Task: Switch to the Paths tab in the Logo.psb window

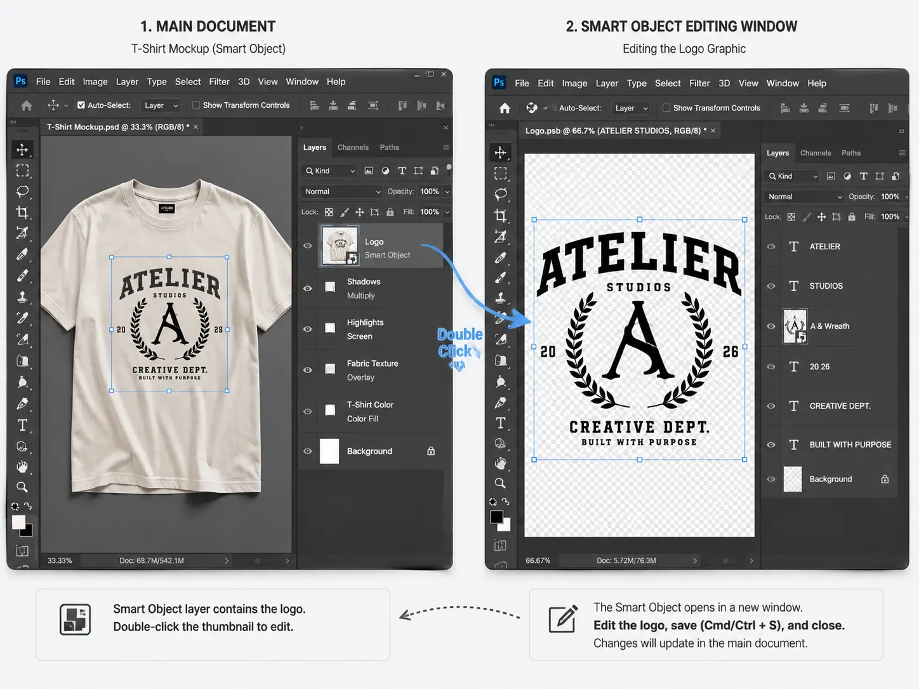Action: [851, 153]
